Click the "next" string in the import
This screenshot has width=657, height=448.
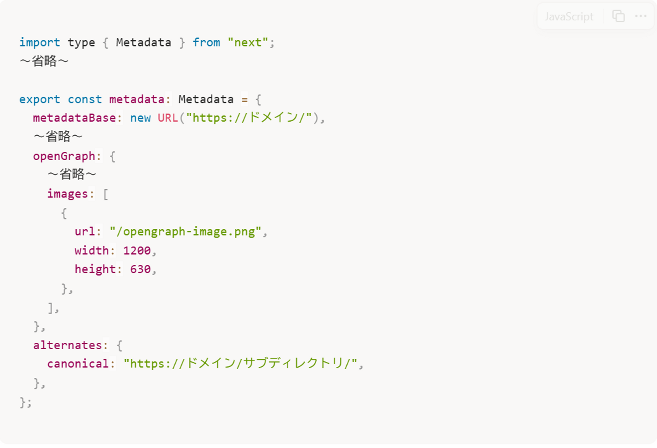pyautogui.click(x=248, y=42)
